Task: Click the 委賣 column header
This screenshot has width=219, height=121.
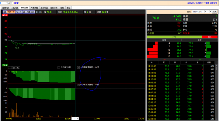Action: point(200,40)
